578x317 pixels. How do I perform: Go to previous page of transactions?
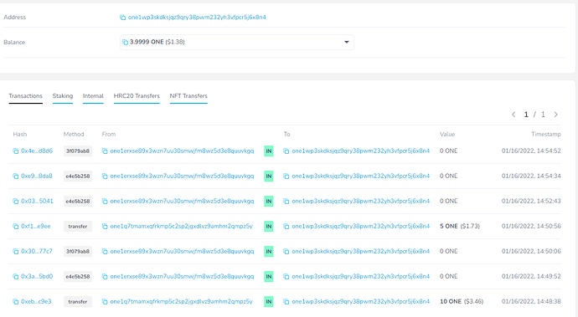coord(513,115)
